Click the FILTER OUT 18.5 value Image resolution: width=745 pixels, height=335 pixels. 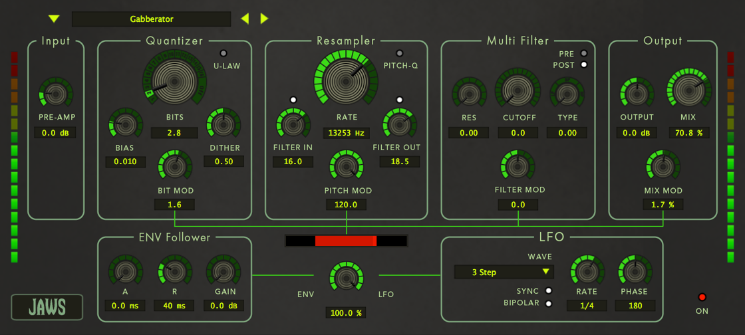tap(400, 162)
